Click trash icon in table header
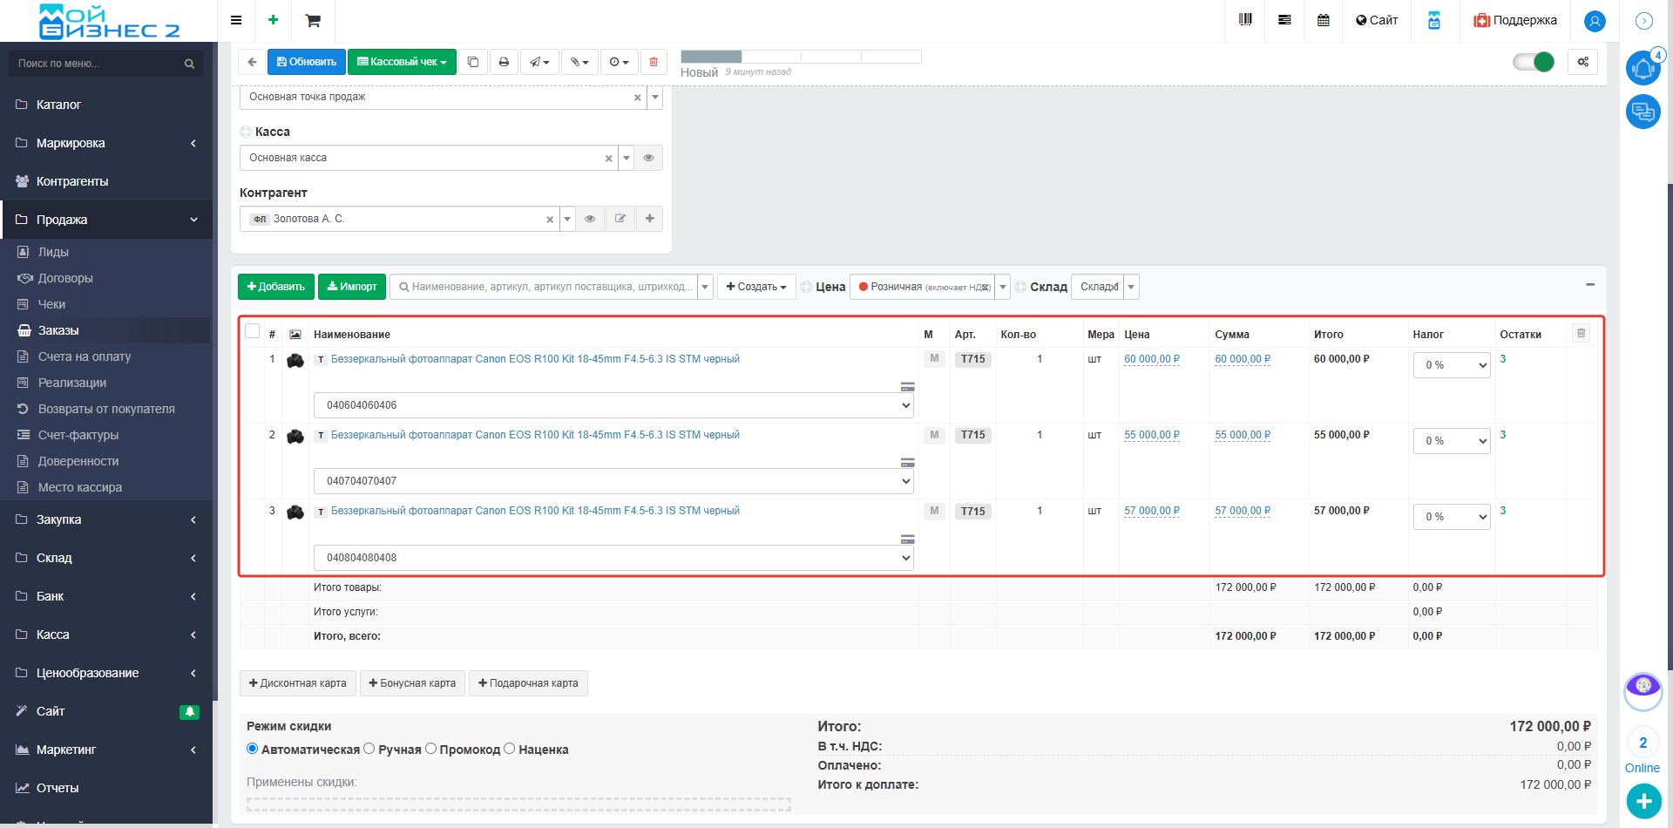 point(1582,333)
